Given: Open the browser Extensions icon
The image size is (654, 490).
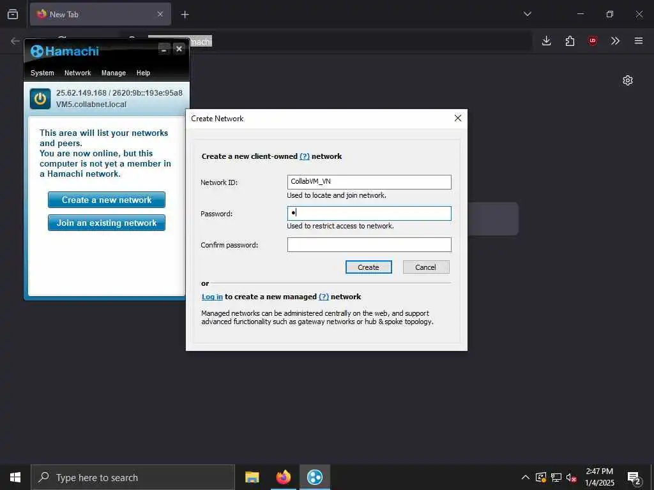Looking at the screenshot, I should tap(570, 41).
